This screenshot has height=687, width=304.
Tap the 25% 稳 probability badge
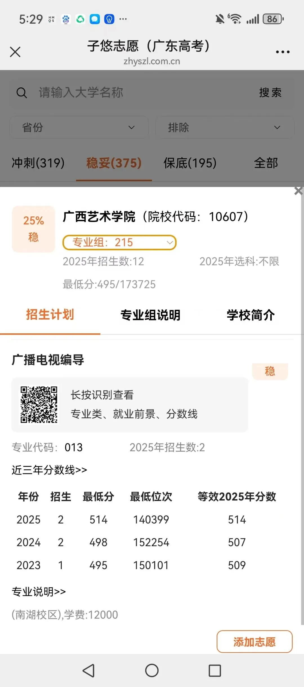tap(33, 229)
